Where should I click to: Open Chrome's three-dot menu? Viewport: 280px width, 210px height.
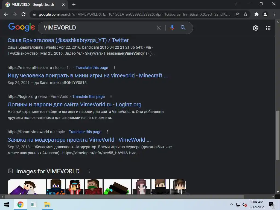[274, 14]
